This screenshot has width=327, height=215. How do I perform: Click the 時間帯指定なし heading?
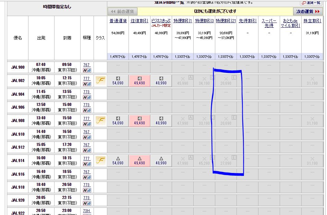click(x=57, y=7)
